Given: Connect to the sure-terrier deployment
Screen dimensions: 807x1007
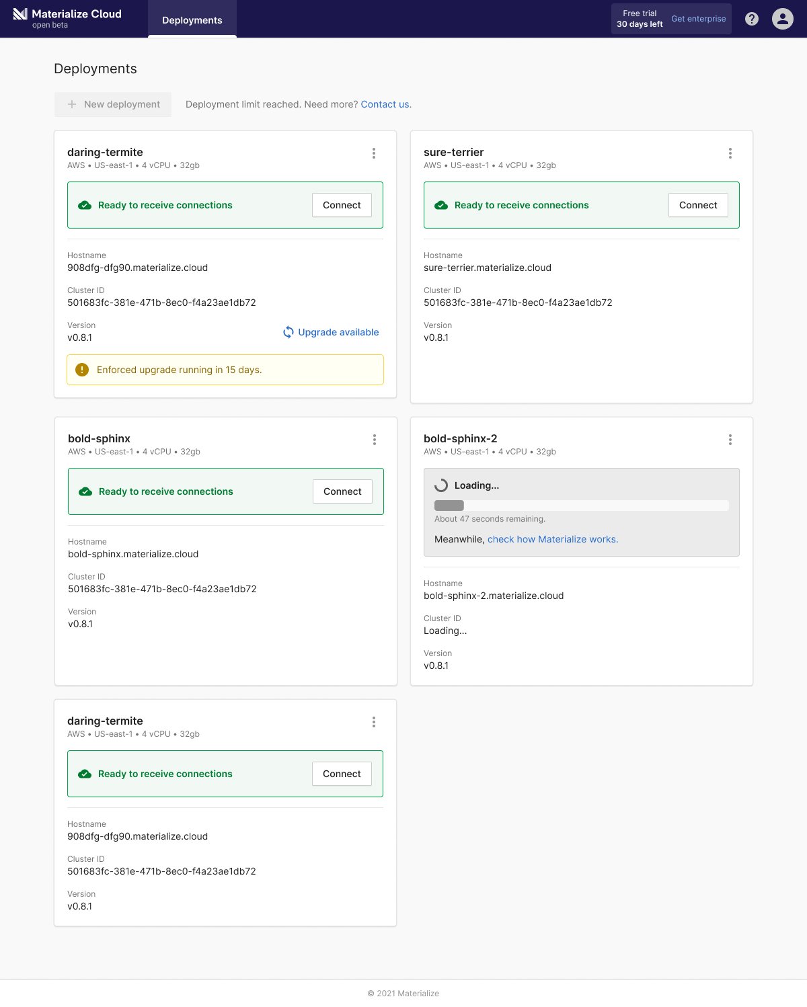Looking at the screenshot, I should point(698,205).
